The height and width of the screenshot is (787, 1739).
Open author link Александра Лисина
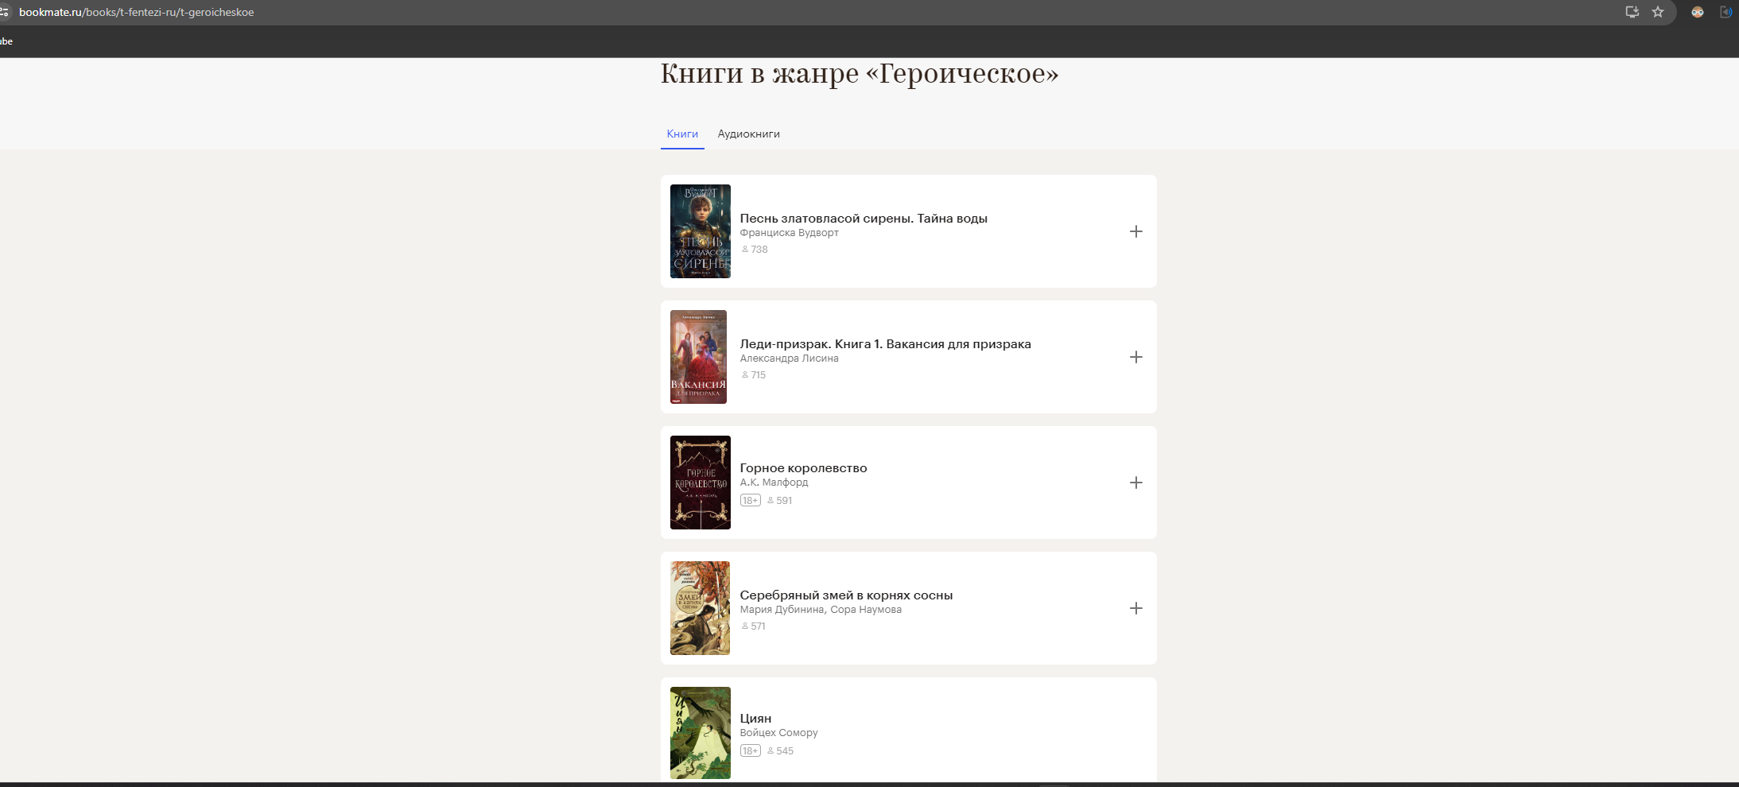pyautogui.click(x=789, y=359)
